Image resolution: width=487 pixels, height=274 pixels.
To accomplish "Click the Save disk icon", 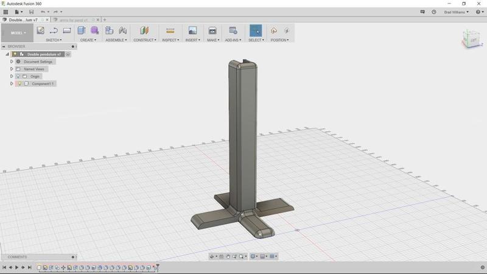I will coord(32,12).
